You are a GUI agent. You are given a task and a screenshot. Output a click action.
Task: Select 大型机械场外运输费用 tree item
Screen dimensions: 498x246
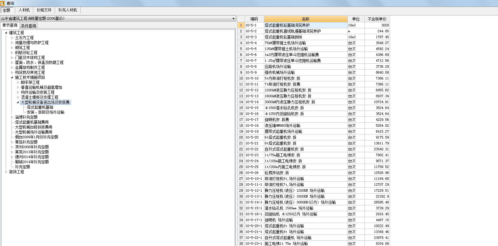tap(34, 132)
